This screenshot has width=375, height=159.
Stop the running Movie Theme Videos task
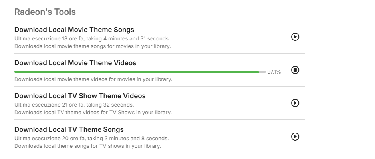point(295,70)
